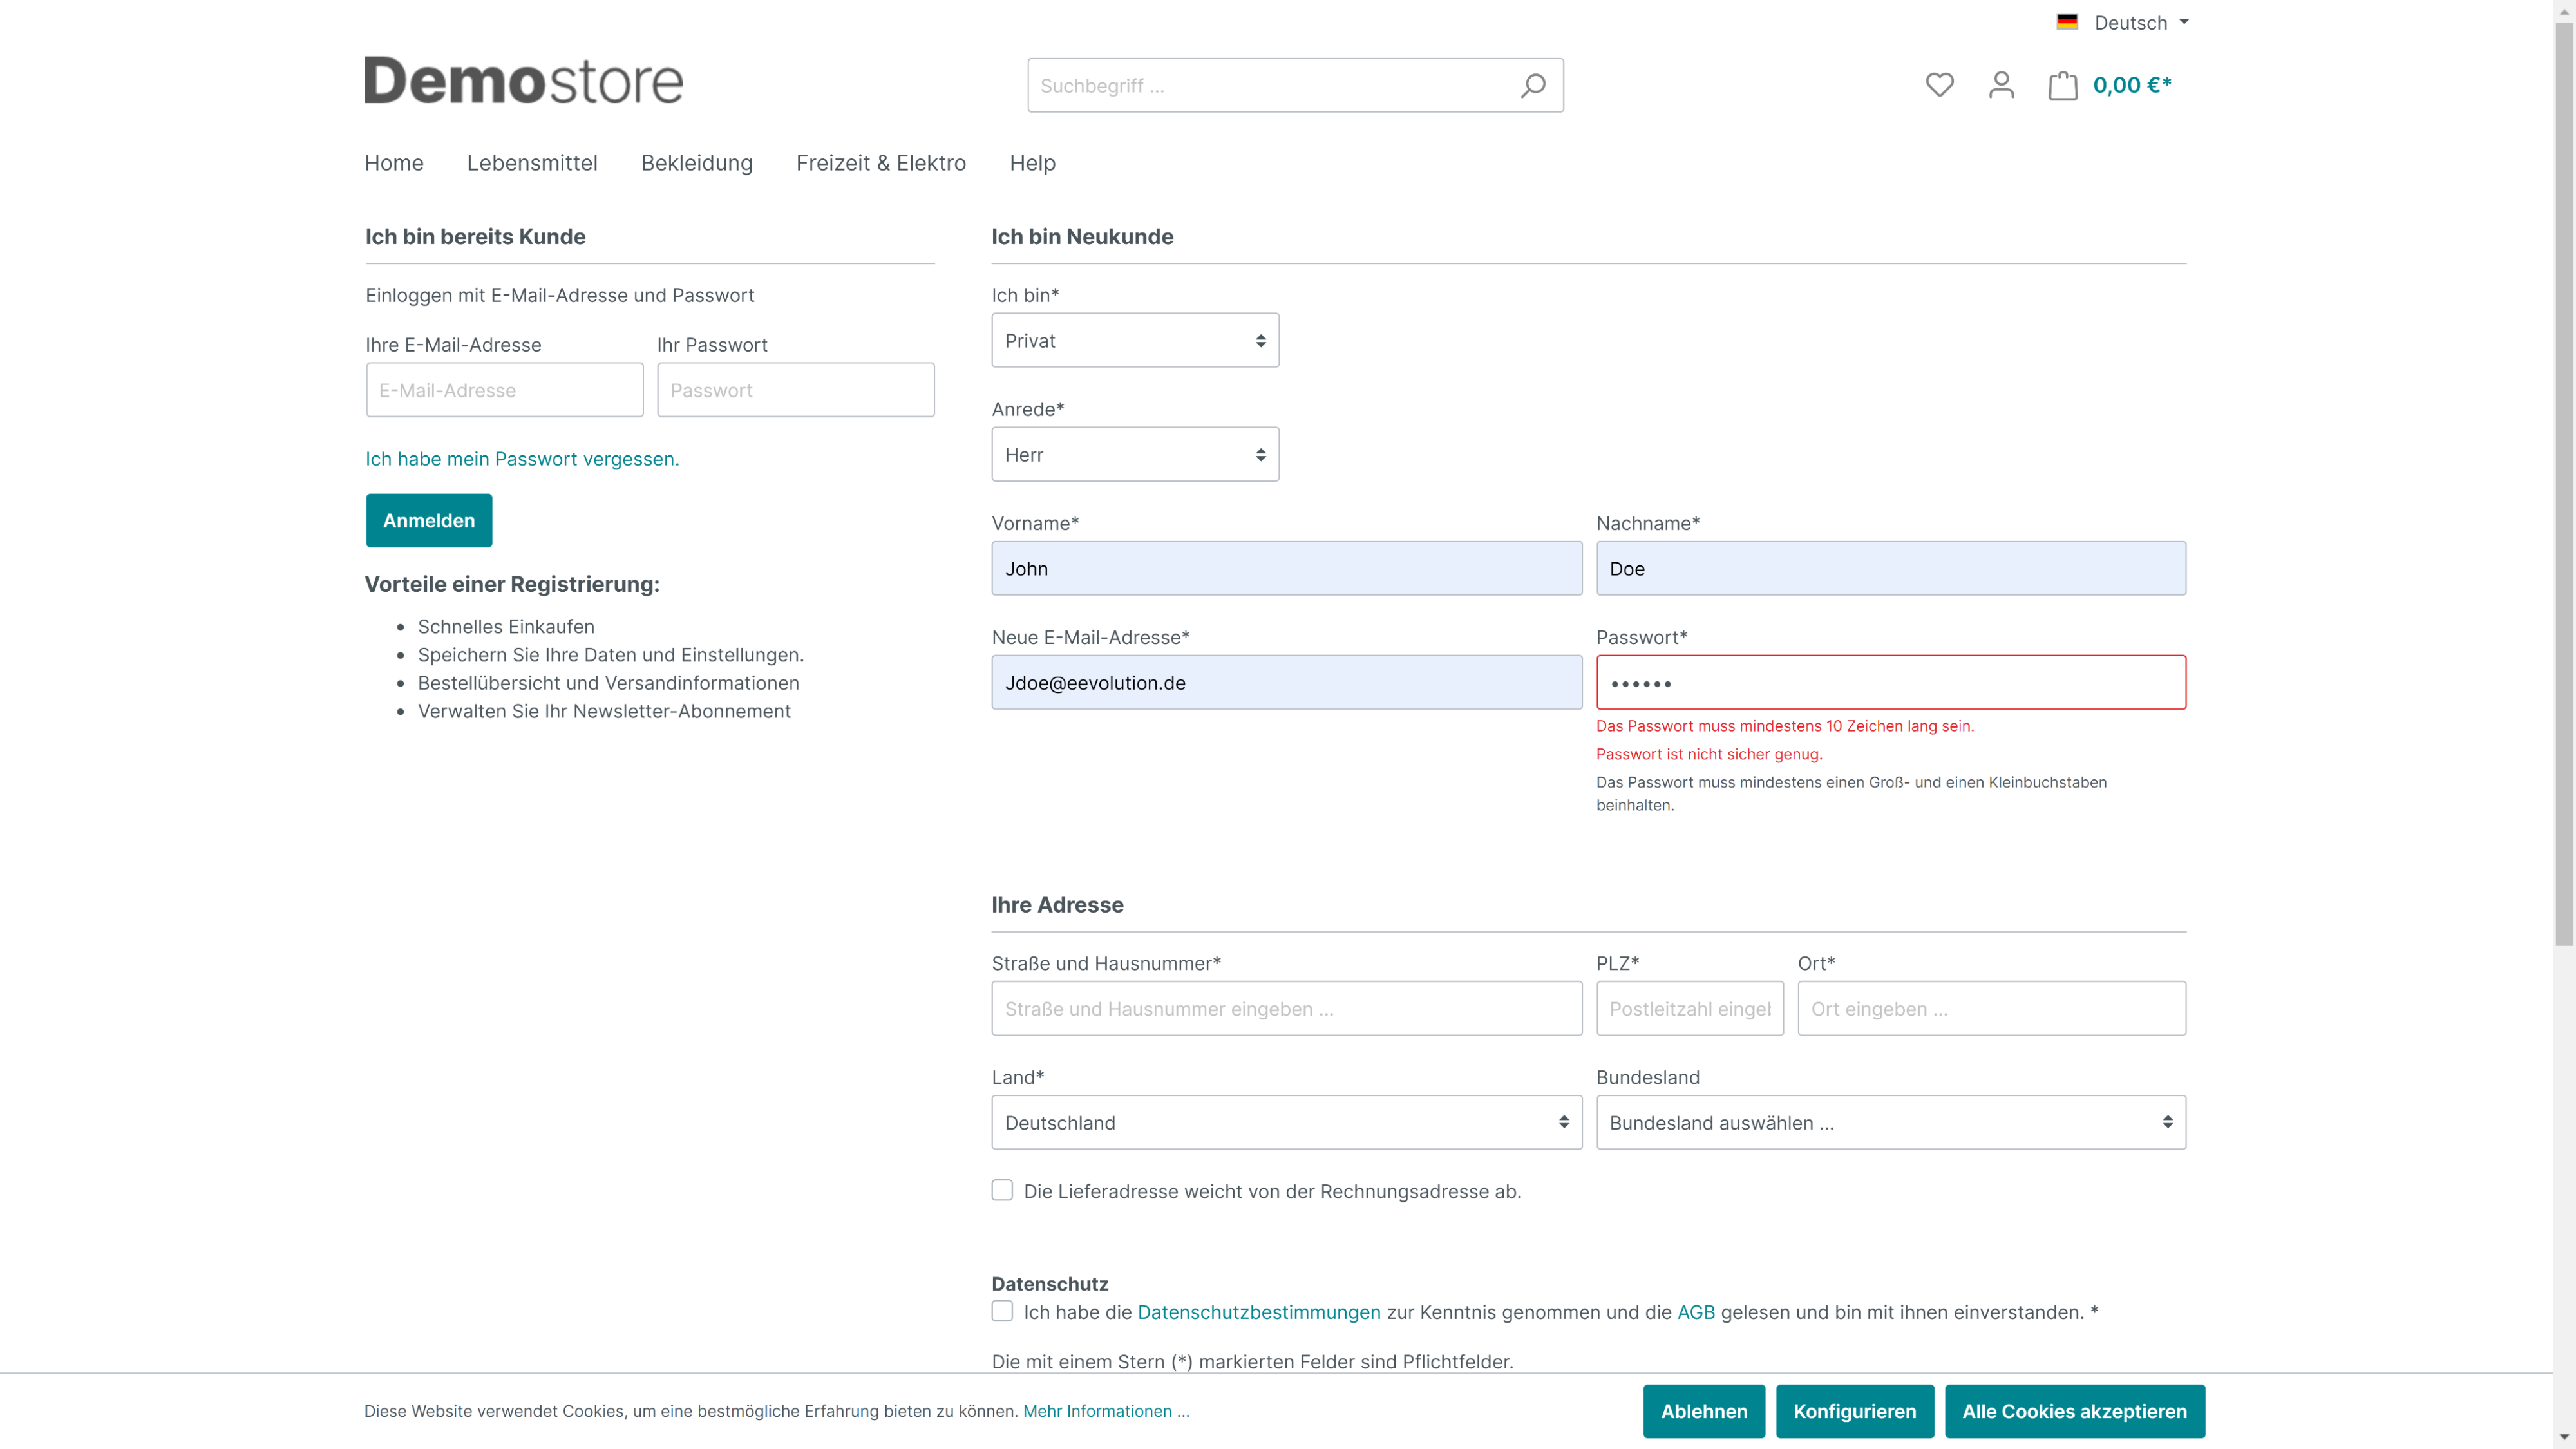The height and width of the screenshot is (1449, 2576).
Task: Open the Ich bin Privat dropdown
Action: [1135, 340]
